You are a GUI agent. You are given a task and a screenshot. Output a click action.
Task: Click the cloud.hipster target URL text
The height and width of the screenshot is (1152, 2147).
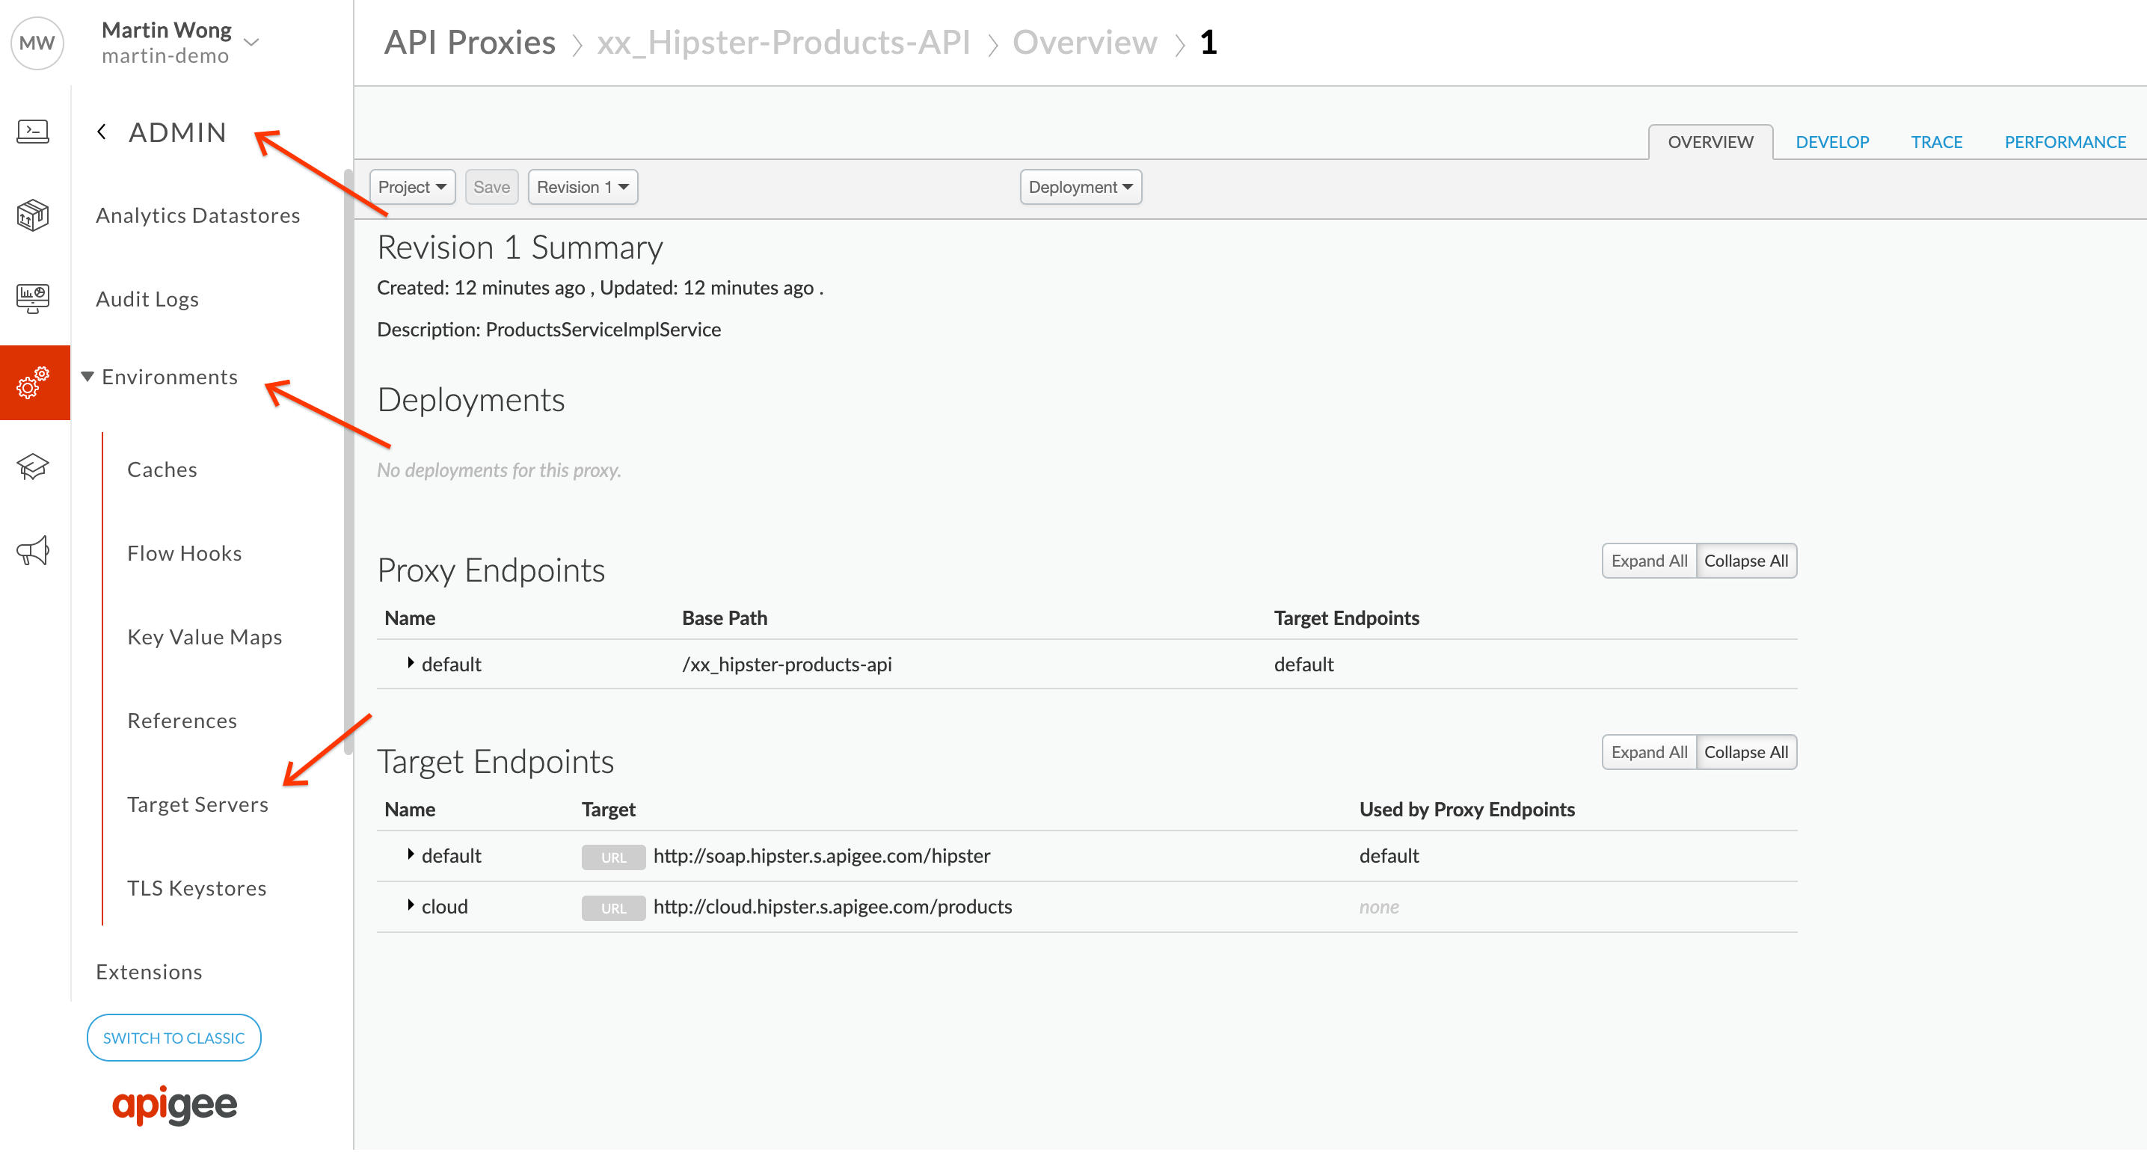coord(832,906)
